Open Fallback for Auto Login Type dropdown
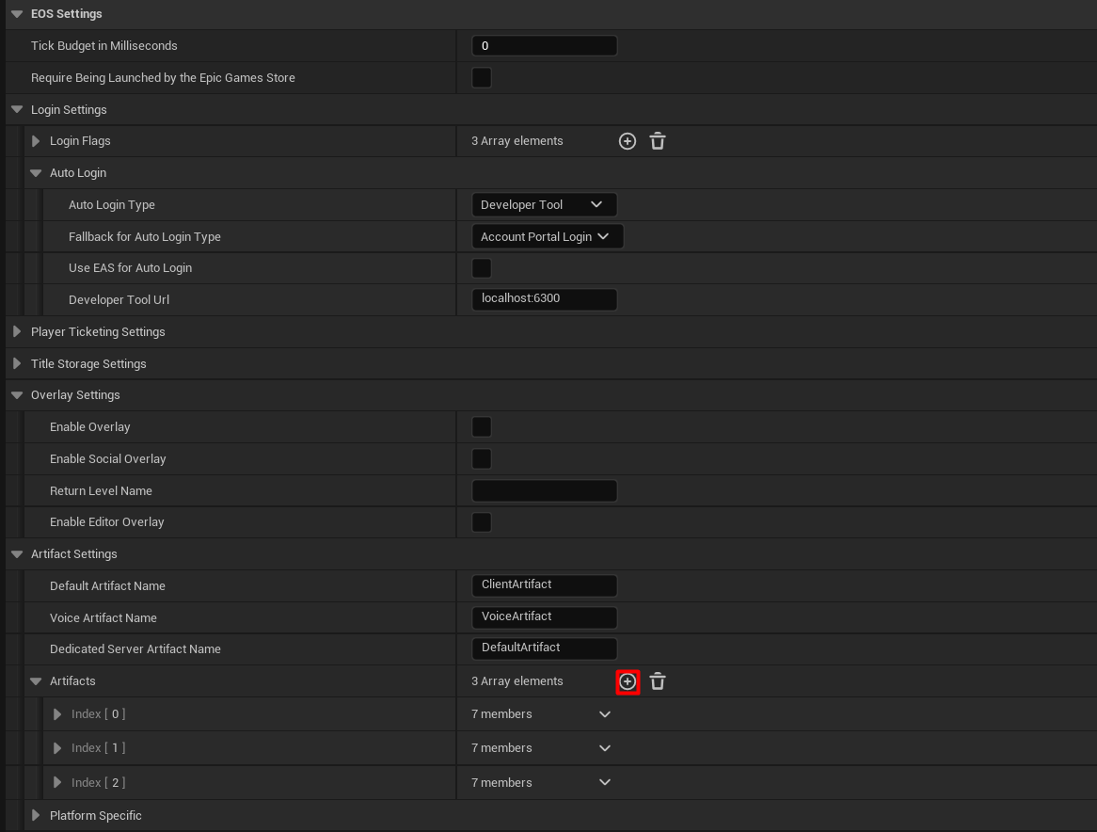This screenshot has height=832, width=1097. point(547,237)
